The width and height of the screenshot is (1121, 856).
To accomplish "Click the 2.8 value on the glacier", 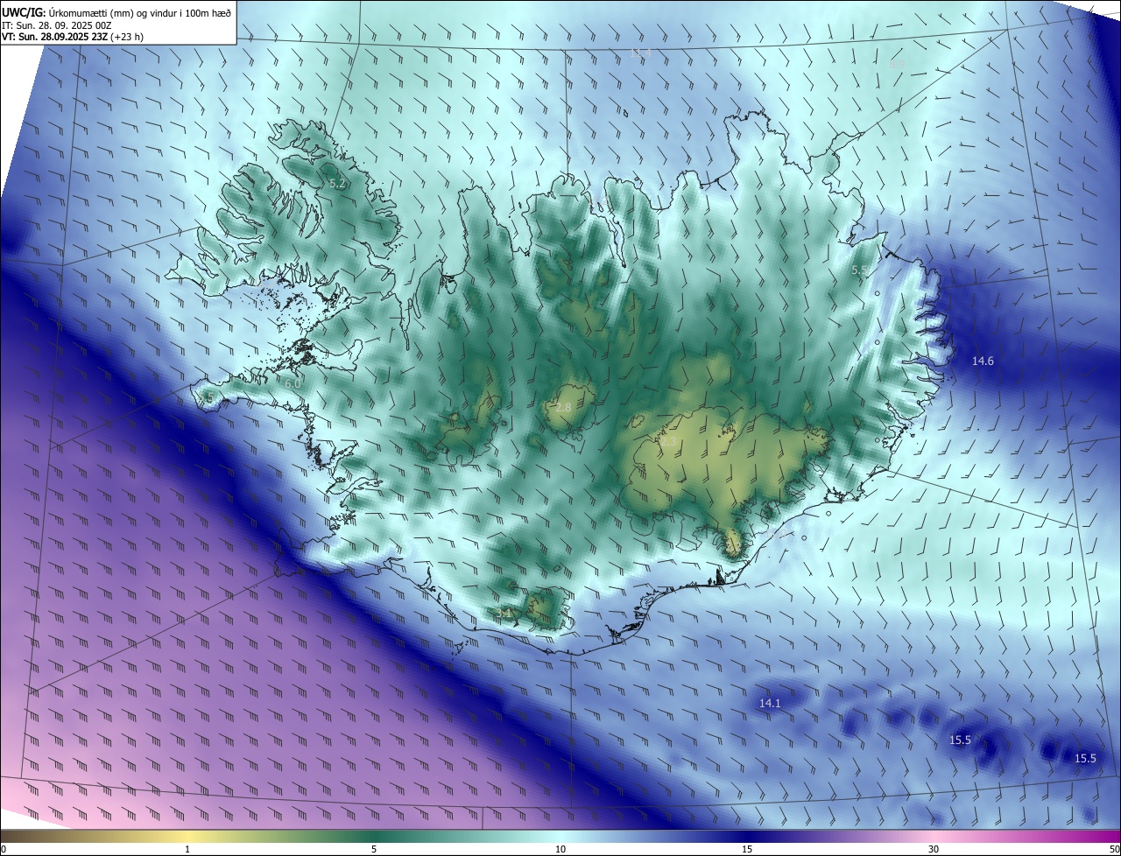I will 563,408.
